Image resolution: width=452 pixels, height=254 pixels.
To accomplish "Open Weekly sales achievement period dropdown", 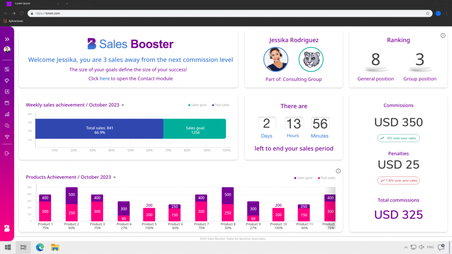I will 123,105.
